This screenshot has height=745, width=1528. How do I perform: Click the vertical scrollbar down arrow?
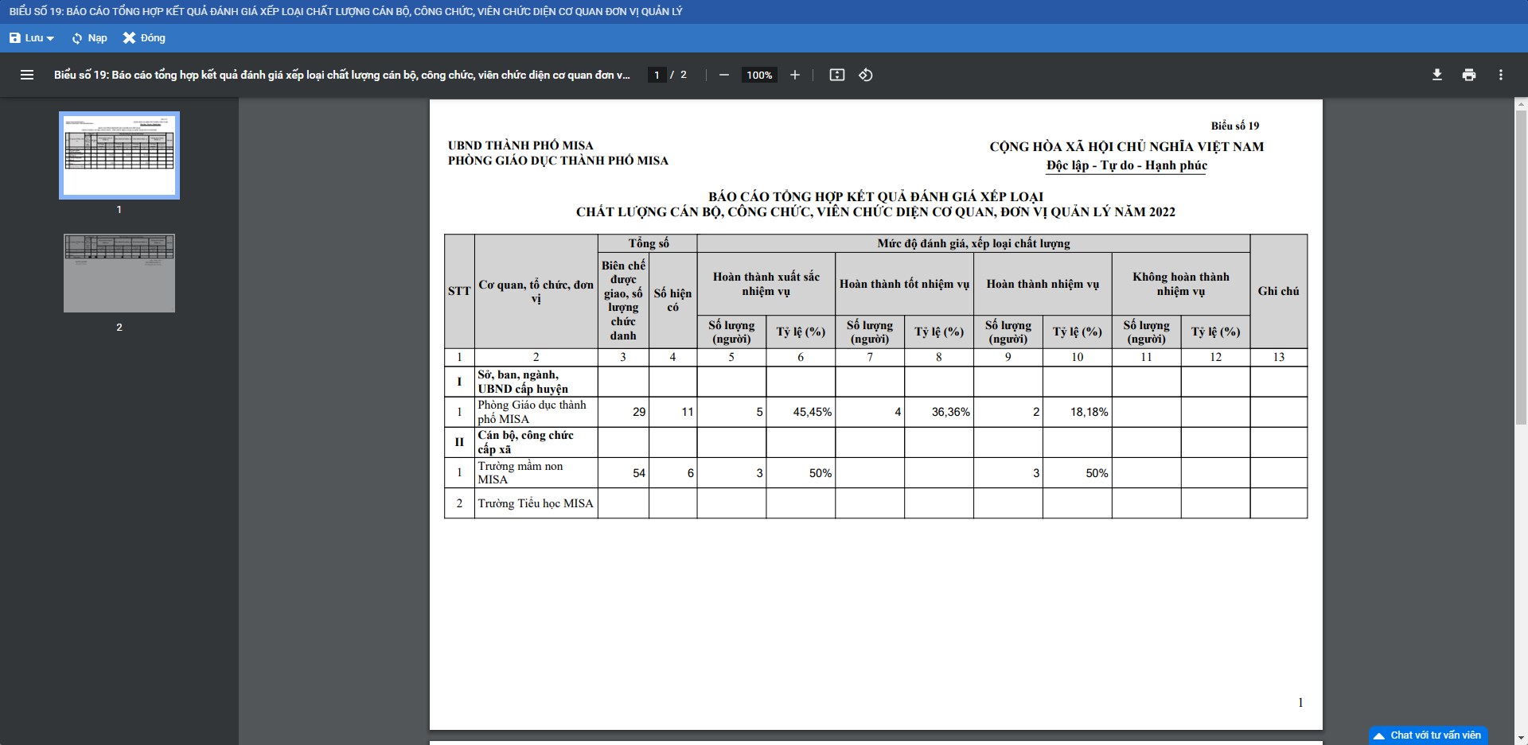(x=1521, y=738)
